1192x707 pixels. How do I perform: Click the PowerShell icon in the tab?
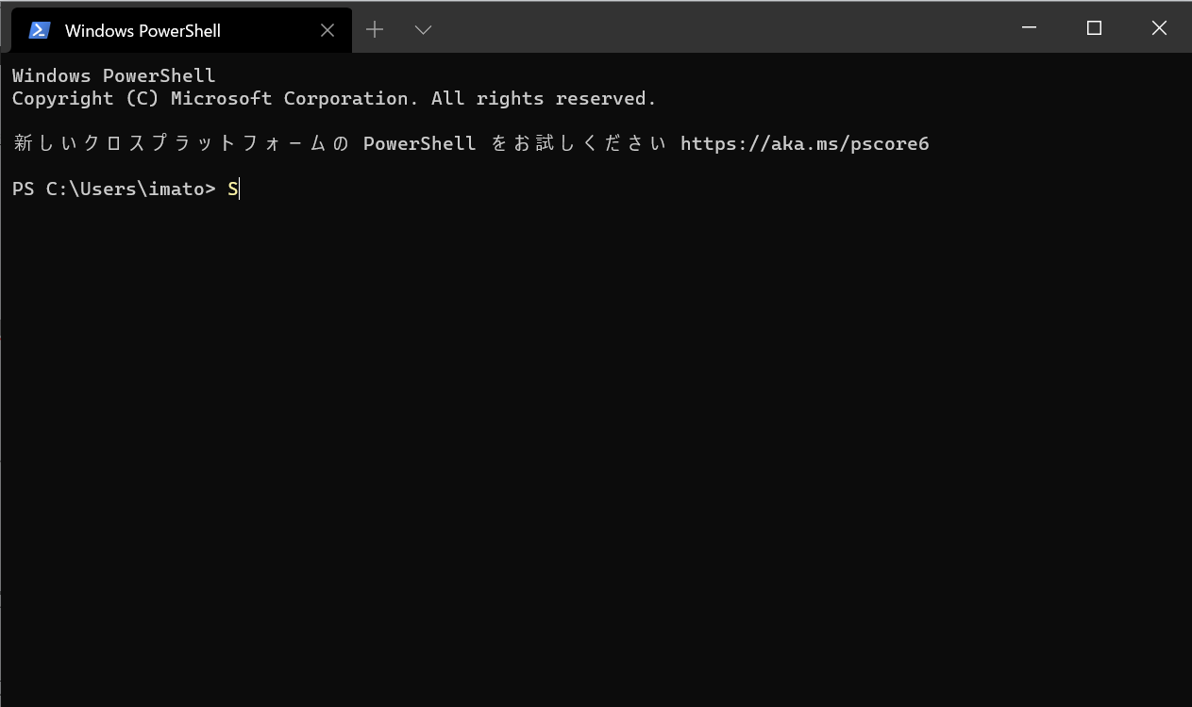pos(39,30)
